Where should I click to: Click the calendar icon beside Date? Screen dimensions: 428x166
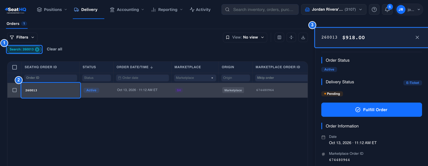tap(323, 137)
